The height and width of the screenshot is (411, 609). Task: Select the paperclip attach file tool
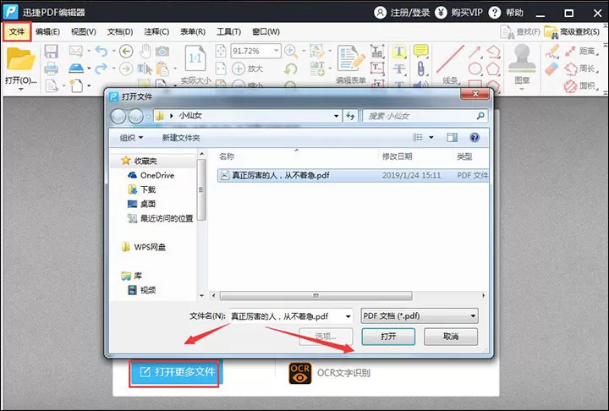(x=421, y=68)
